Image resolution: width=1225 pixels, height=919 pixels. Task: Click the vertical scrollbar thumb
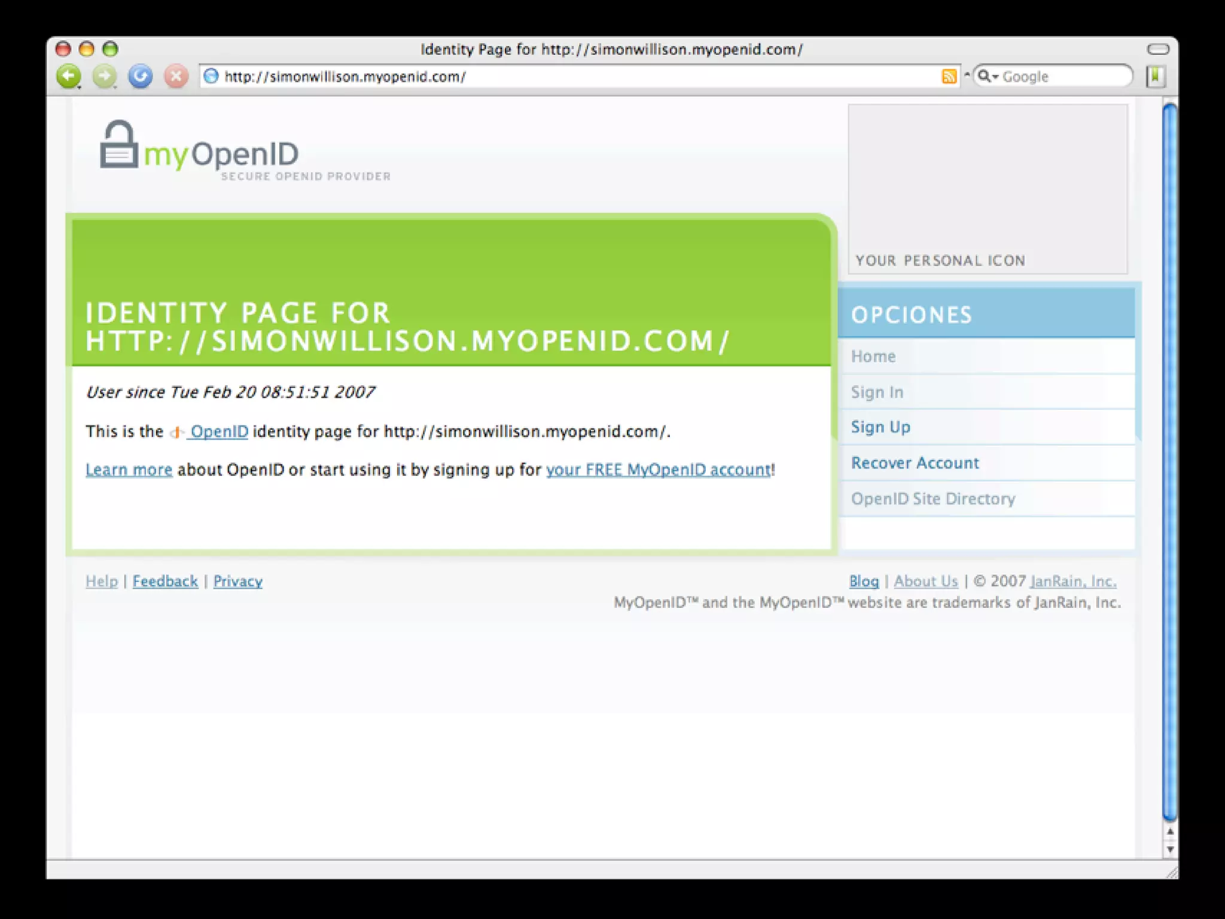tap(1170, 462)
